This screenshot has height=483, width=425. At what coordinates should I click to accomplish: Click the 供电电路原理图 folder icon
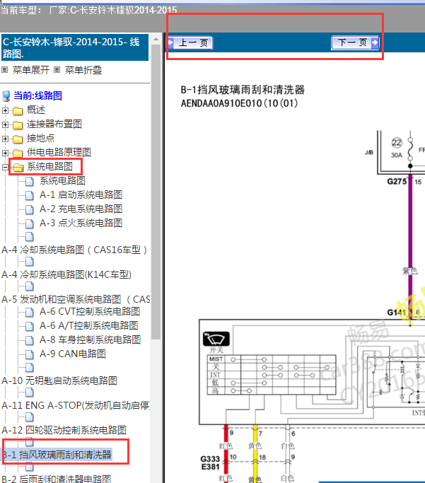(x=18, y=153)
